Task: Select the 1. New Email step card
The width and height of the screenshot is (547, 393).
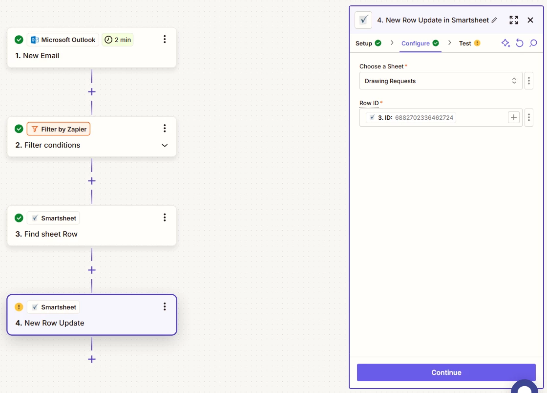Action: point(92,47)
